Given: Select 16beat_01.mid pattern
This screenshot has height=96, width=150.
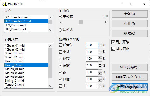Looking at the screenshot, I should 26,46.
